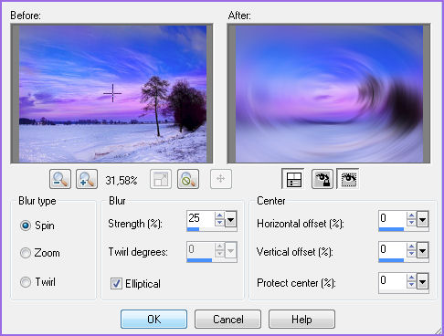Click the OK button
This screenshot has width=444, height=336.
(x=153, y=319)
